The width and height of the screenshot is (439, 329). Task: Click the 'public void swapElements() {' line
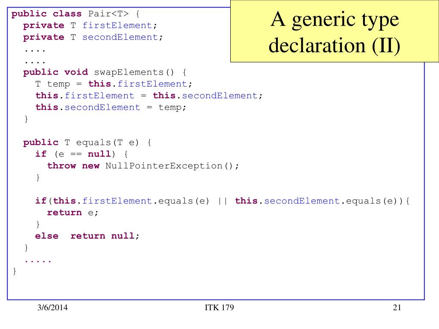pos(105,72)
